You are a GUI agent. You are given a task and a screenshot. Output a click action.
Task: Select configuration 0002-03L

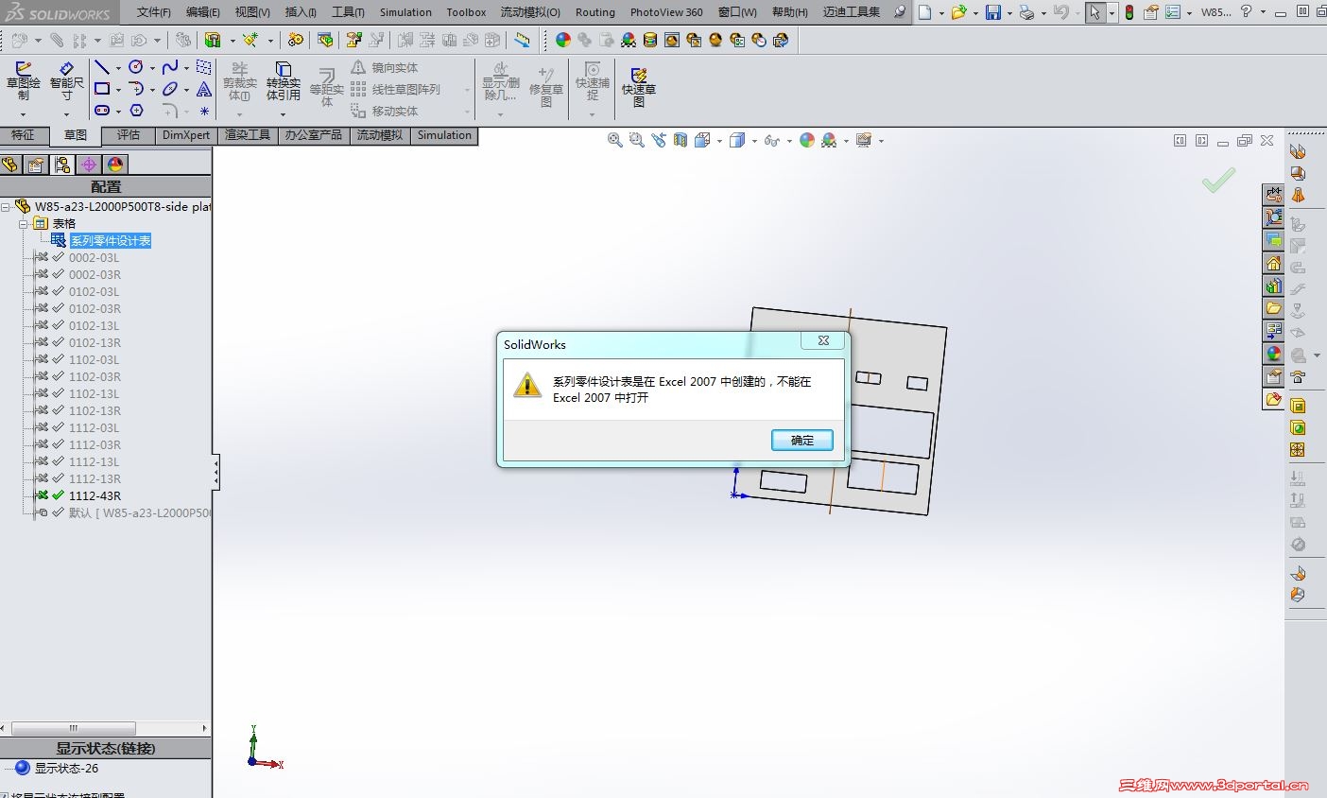94,258
